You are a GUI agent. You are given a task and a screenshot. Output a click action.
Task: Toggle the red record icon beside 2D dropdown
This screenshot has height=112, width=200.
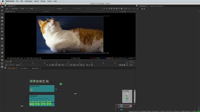click(x=132, y=12)
